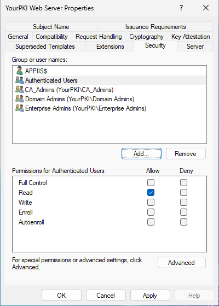
Task: Apply the permission changes
Action: (x=150, y=296)
